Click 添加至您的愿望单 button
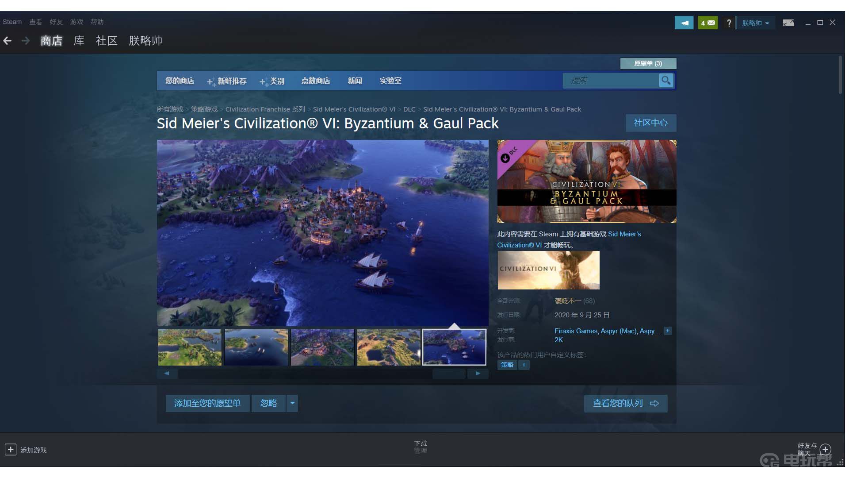 coord(207,403)
